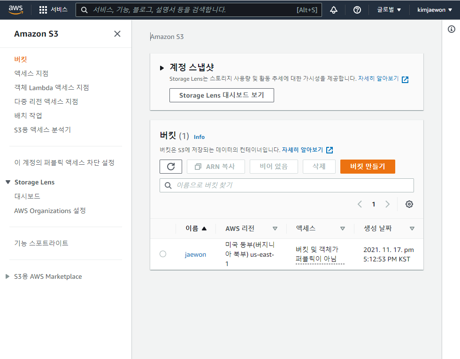Image resolution: width=460 pixels, height=359 pixels.
Task: Open the info side panel icon
Action: tap(452, 29)
